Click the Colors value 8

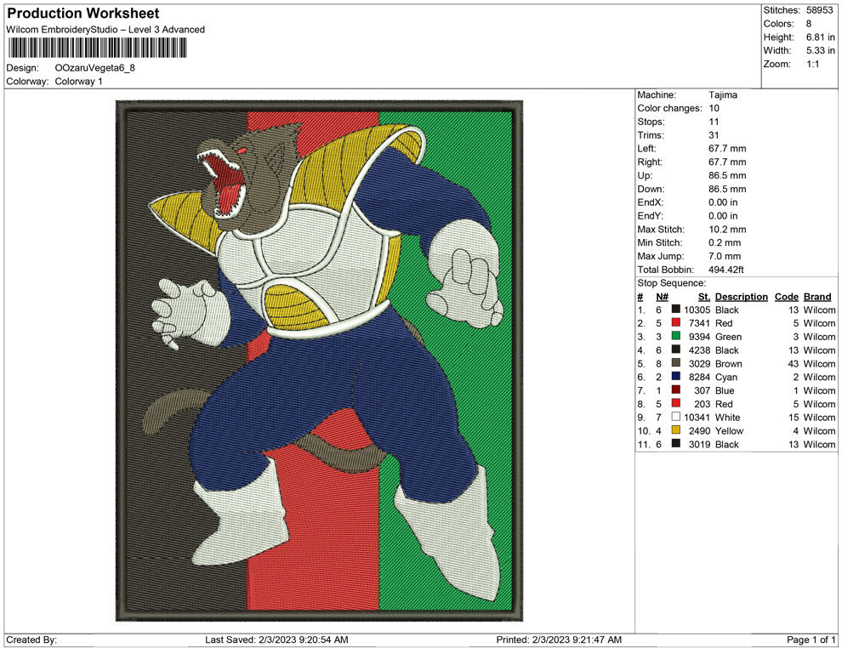[x=809, y=24]
